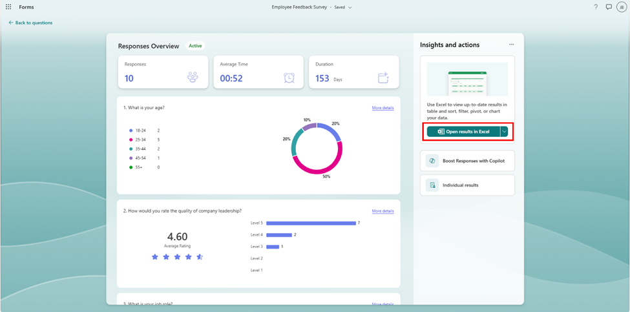Click the Insights and actions heading
This screenshot has width=630, height=312.
click(x=450, y=45)
